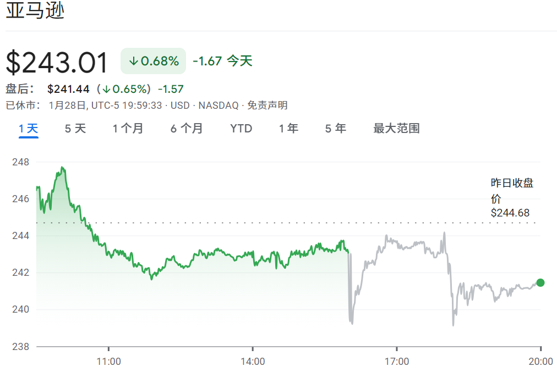Click the green endpoint dot on the chart
The width and height of the screenshot is (557, 372).
(541, 284)
